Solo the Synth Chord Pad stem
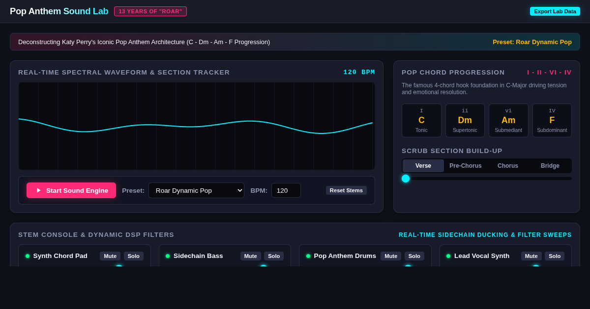The image size is (590, 309). pos(134,256)
